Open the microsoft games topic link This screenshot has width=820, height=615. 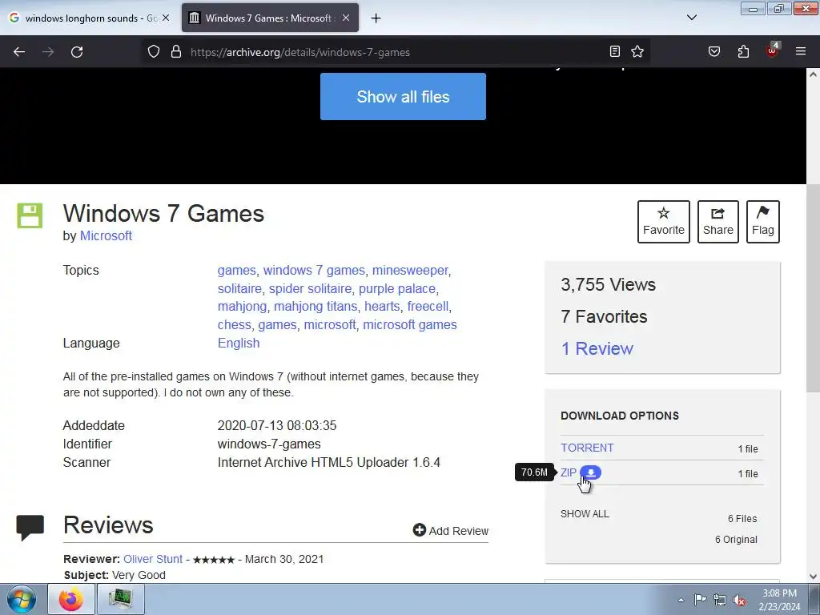click(410, 325)
